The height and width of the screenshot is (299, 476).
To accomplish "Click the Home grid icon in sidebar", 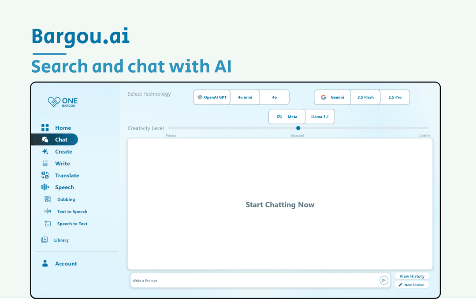I will pyautogui.click(x=45, y=127).
